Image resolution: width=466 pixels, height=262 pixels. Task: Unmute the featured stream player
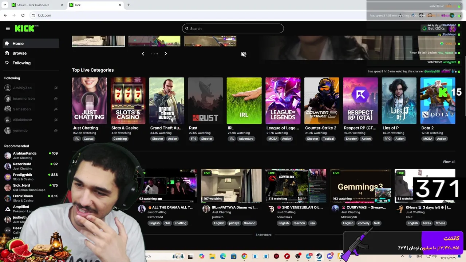pos(244,54)
